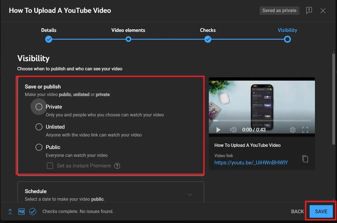Enter fullscreen in video preview

(x=305, y=130)
